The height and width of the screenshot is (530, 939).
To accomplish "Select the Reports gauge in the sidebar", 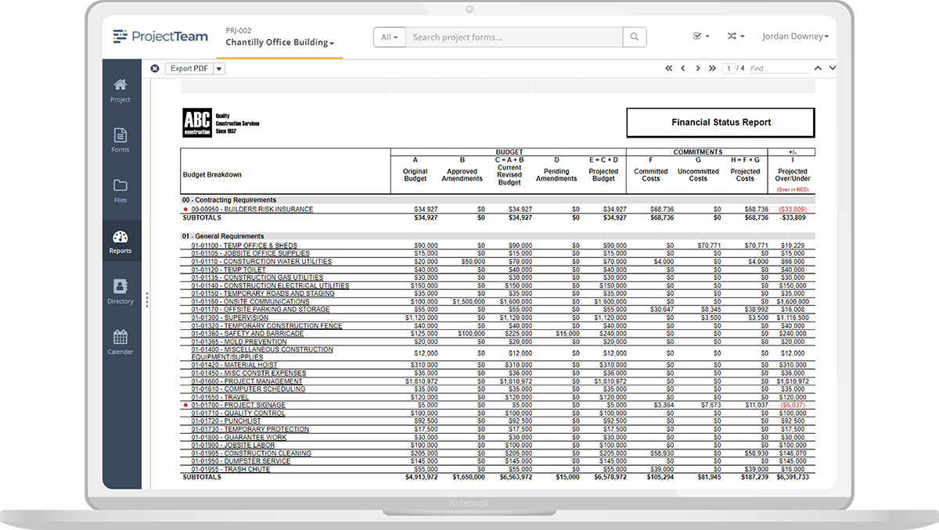I will point(121,242).
